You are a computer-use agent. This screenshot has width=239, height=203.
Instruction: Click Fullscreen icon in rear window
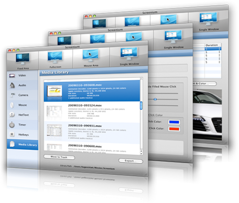[132, 21]
